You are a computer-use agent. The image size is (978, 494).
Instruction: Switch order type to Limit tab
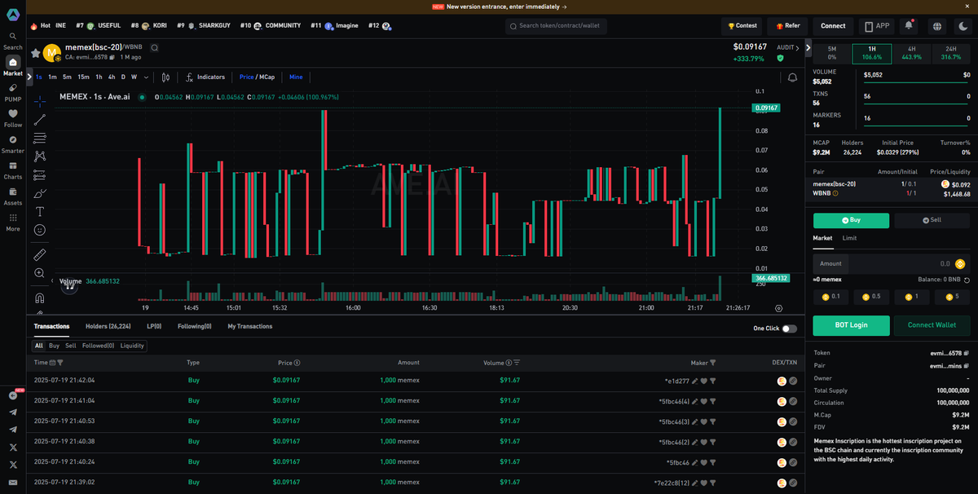(x=849, y=238)
